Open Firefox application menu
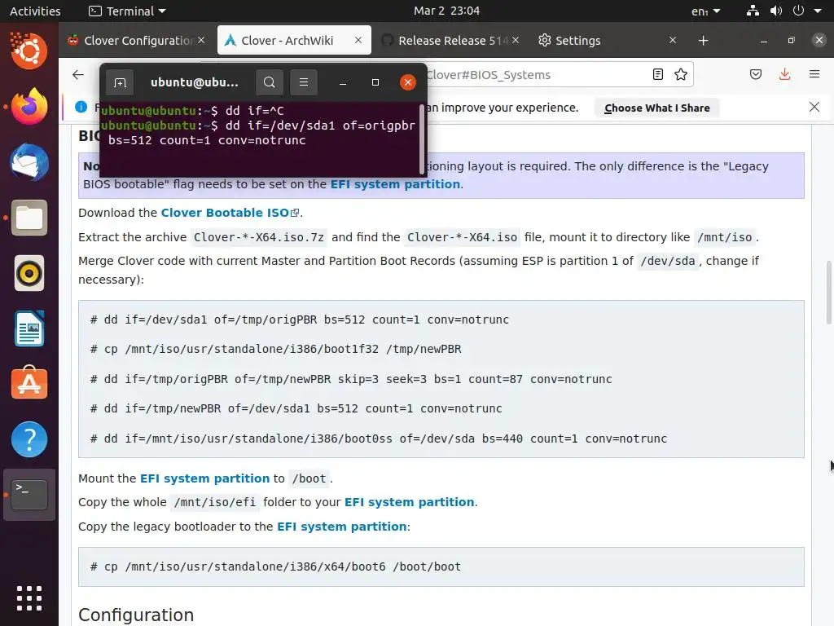Image resolution: width=834 pixels, height=626 pixels. (x=814, y=74)
